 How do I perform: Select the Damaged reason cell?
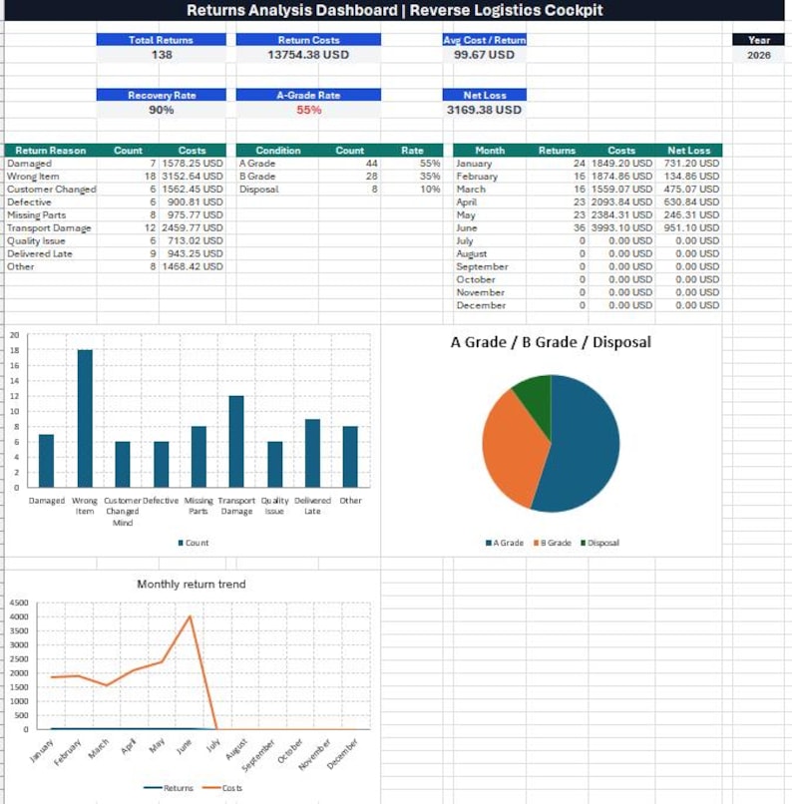(x=50, y=163)
